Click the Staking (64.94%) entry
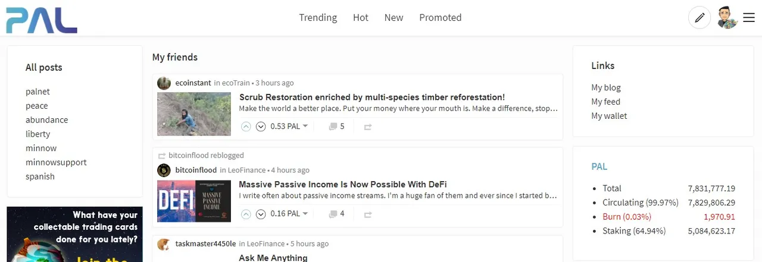The image size is (762, 262). tap(634, 231)
